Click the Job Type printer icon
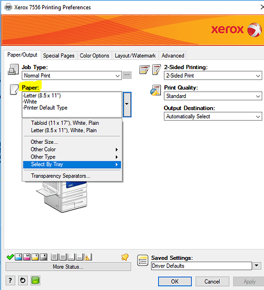Screen dimensions: 264x290 point(13,69)
